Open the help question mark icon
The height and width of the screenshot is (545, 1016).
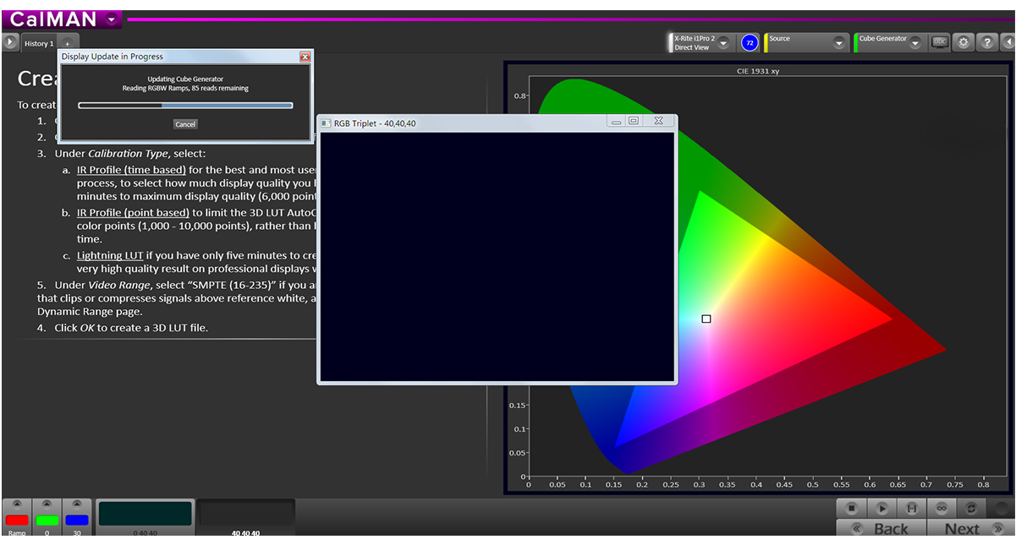click(986, 42)
